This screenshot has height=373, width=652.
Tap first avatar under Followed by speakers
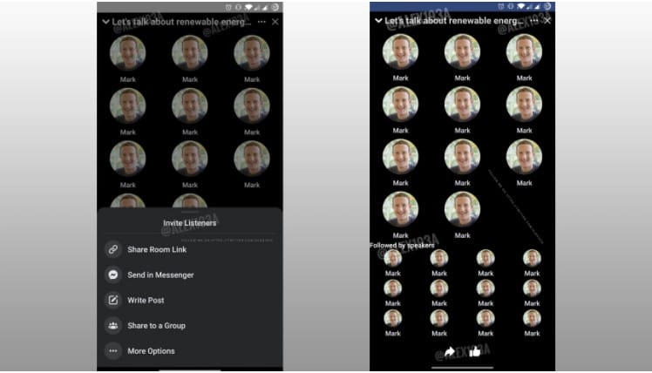392,258
